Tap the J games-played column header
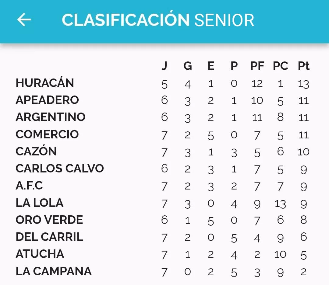329x285 pixels. point(164,66)
